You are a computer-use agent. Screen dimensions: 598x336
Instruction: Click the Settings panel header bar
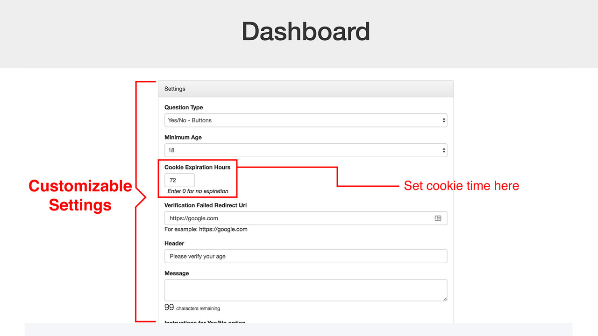click(x=306, y=88)
